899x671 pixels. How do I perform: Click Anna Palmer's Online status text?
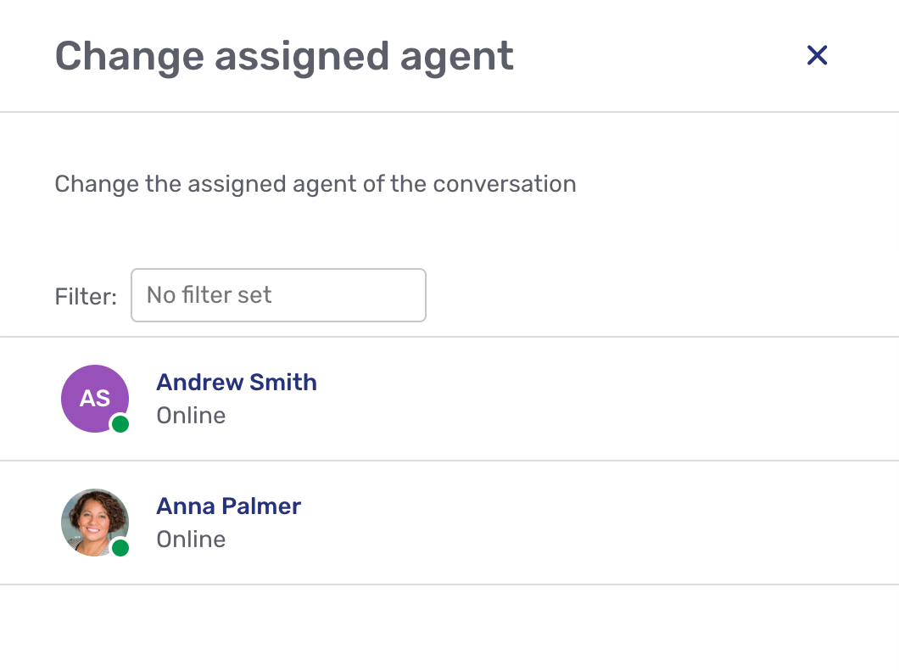click(x=191, y=540)
